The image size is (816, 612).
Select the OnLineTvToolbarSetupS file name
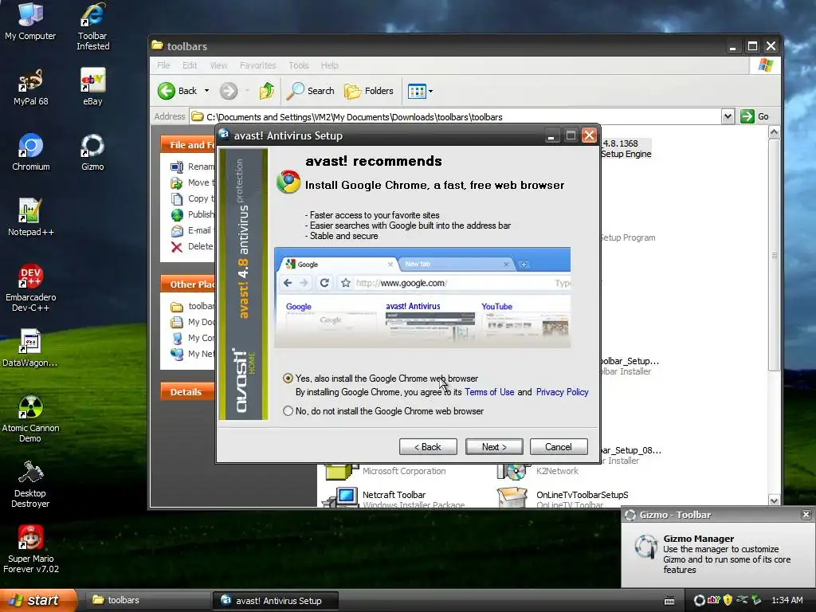coord(583,495)
